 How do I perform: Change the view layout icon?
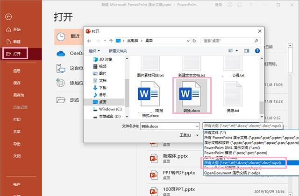tap(230, 51)
